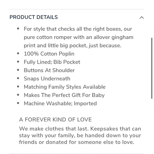Click 'Machine Washable; Imported' item
The width and height of the screenshot is (154, 154).
point(60,104)
